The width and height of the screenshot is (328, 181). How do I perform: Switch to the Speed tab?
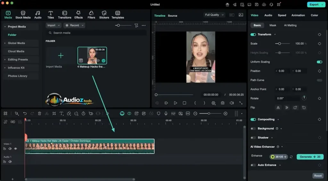[x=282, y=15]
